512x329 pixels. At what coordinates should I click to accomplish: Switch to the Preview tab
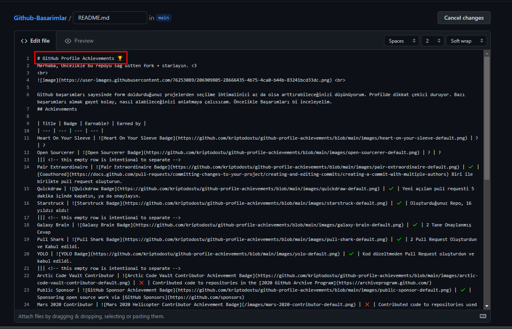[x=79, y=41]
